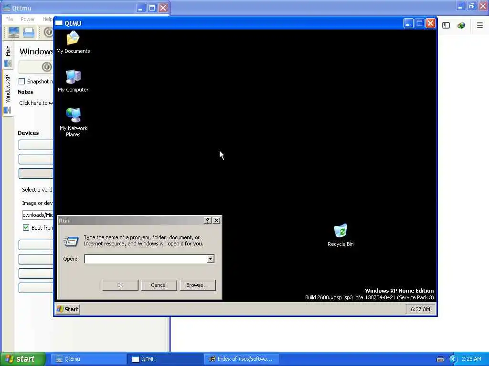
Task: Select My Network Places desktop icon
Action: click(73, 122)
